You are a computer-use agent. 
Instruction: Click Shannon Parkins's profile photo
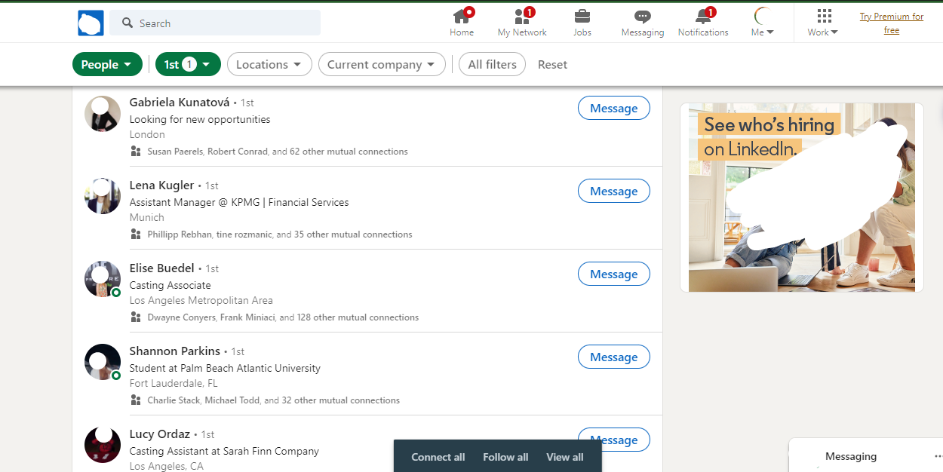(103, 362)
